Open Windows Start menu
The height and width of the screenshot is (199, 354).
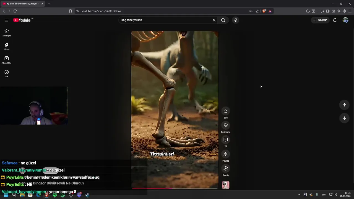6,195
